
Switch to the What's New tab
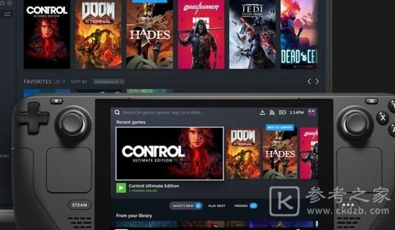186,205
